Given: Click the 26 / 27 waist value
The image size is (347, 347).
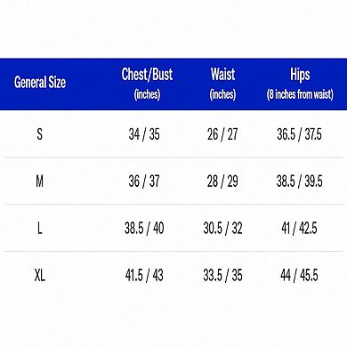Looking at the screenshot, I should 222,134.
